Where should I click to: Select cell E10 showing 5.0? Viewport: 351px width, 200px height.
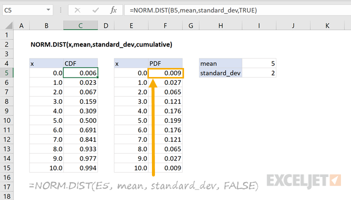[131, 120]
